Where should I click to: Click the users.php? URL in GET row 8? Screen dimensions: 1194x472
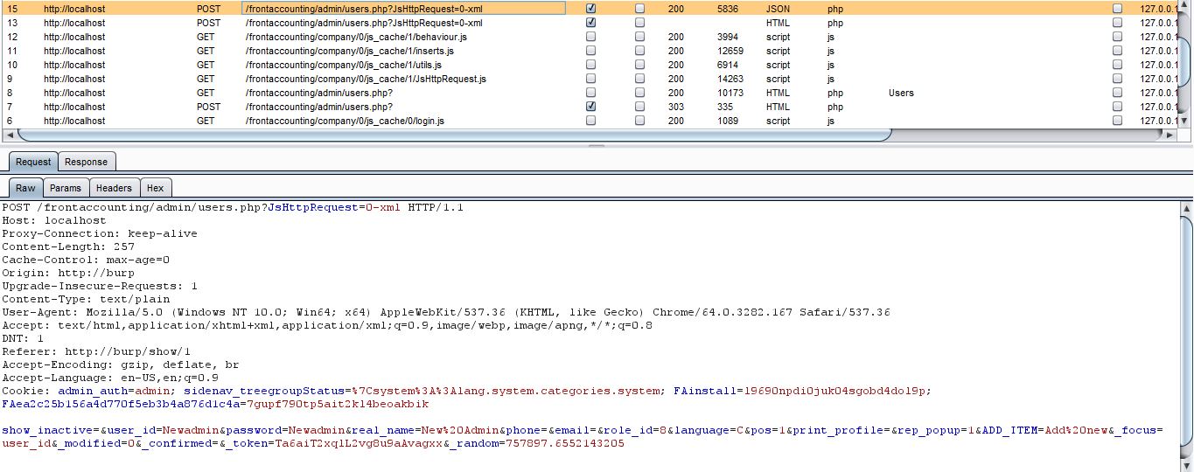click(319, 93)
